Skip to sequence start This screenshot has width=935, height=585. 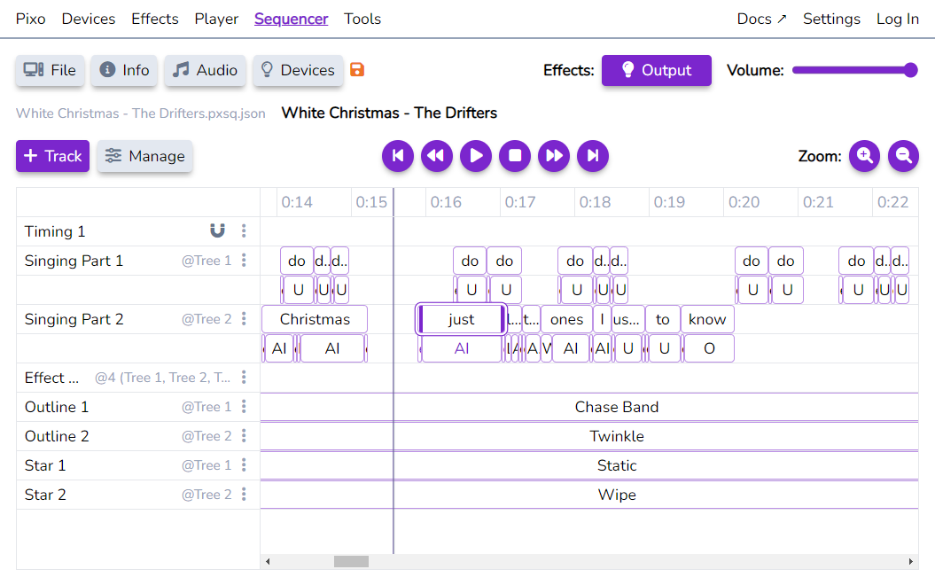(x=398, y=156)
